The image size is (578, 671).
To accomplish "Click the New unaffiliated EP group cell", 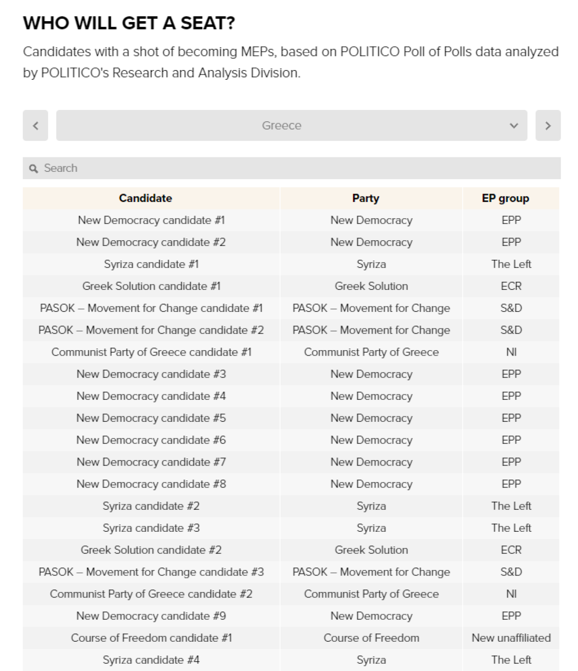I will 511,638.
